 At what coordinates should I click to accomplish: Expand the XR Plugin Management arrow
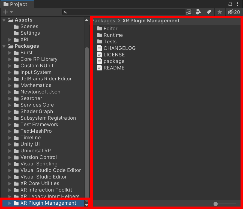click(x=10, y=203)
